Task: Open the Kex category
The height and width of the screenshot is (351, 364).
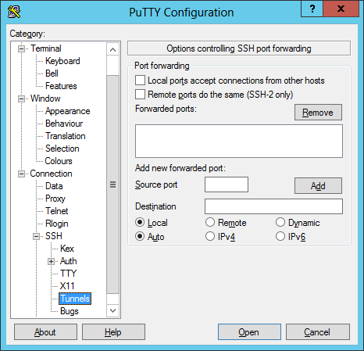Action: [x=67, y=249]
